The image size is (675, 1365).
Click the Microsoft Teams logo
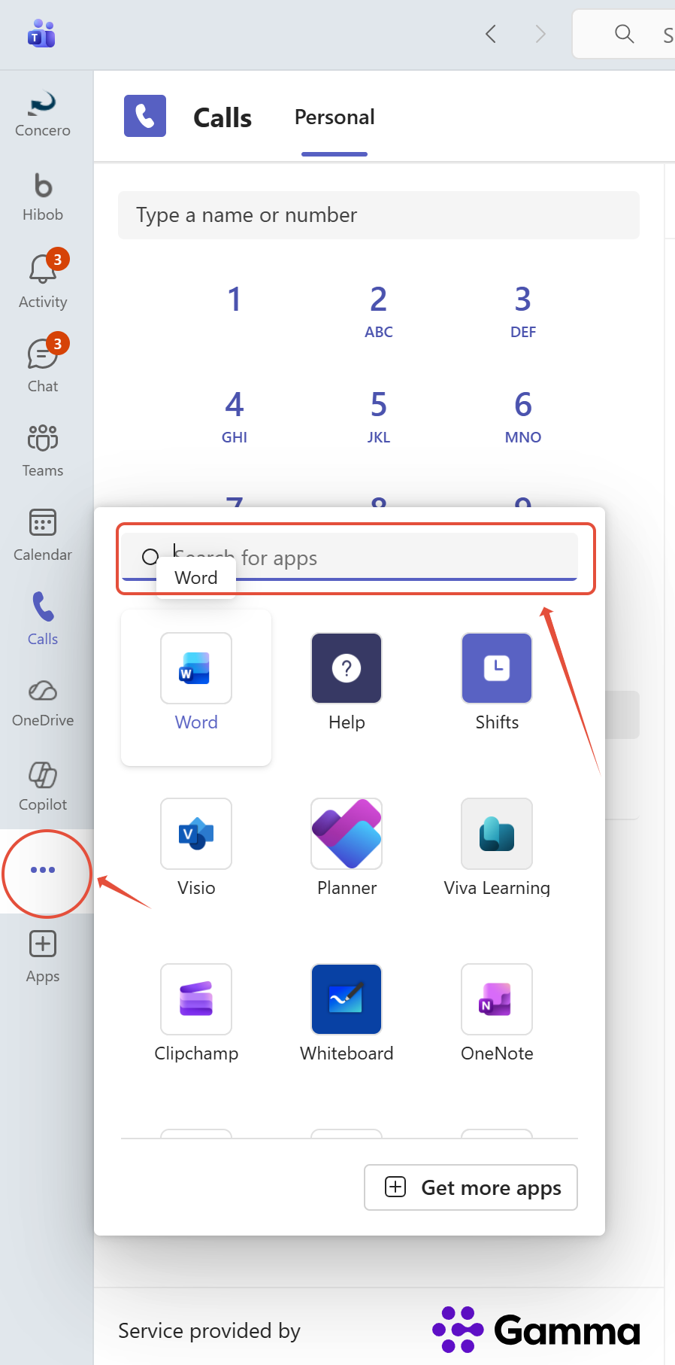(x=41, y=35)
